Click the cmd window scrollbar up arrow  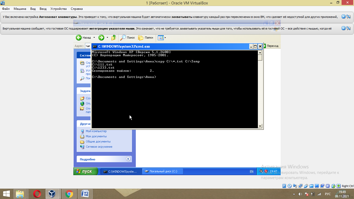click(260, 53)
